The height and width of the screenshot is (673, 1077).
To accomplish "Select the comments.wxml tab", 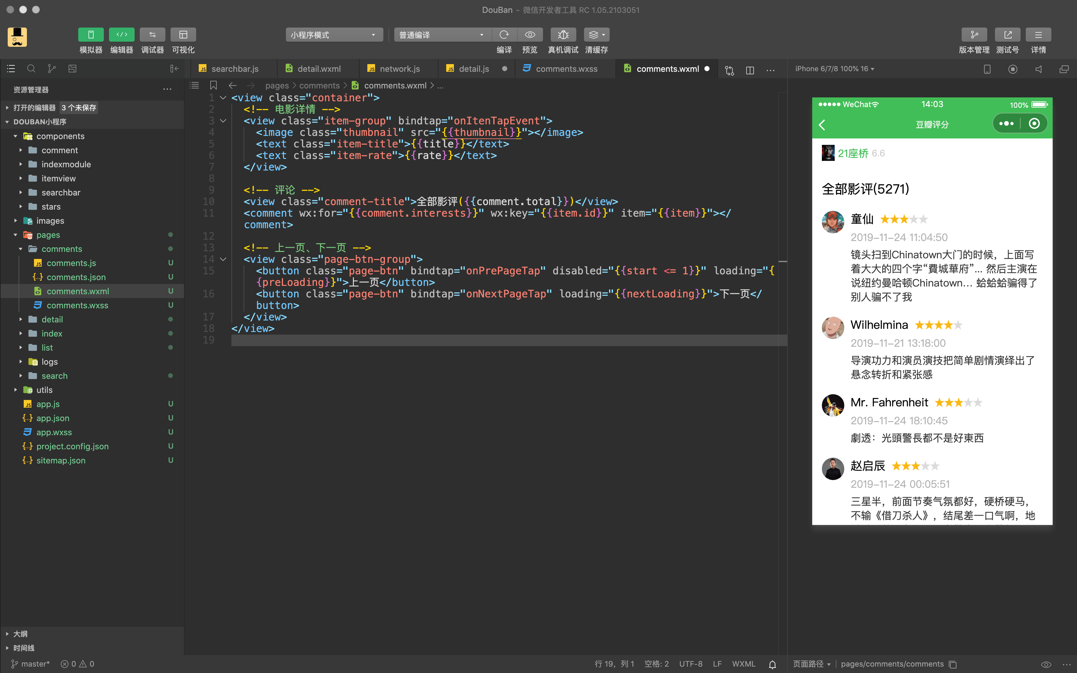I will tap(667, 69).
